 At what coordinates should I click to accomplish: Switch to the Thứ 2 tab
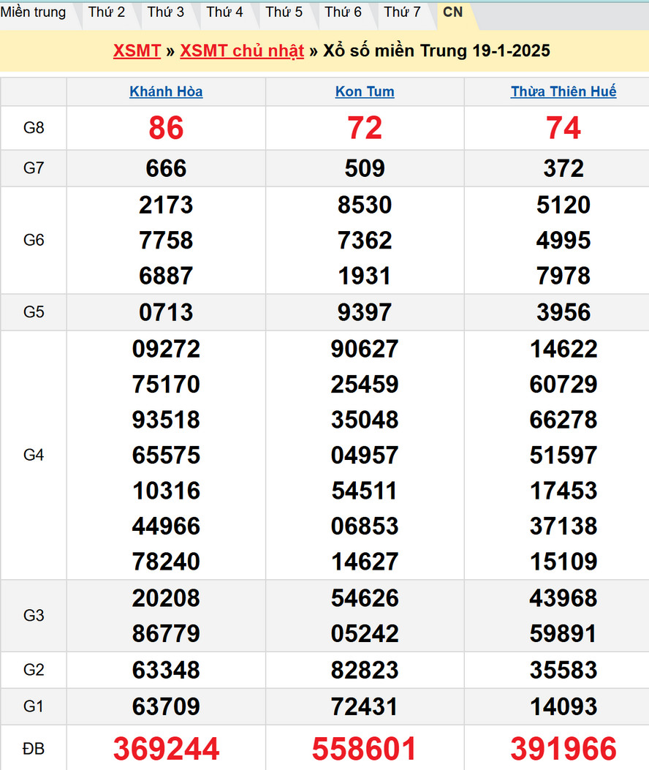click(x=107, y=12)
